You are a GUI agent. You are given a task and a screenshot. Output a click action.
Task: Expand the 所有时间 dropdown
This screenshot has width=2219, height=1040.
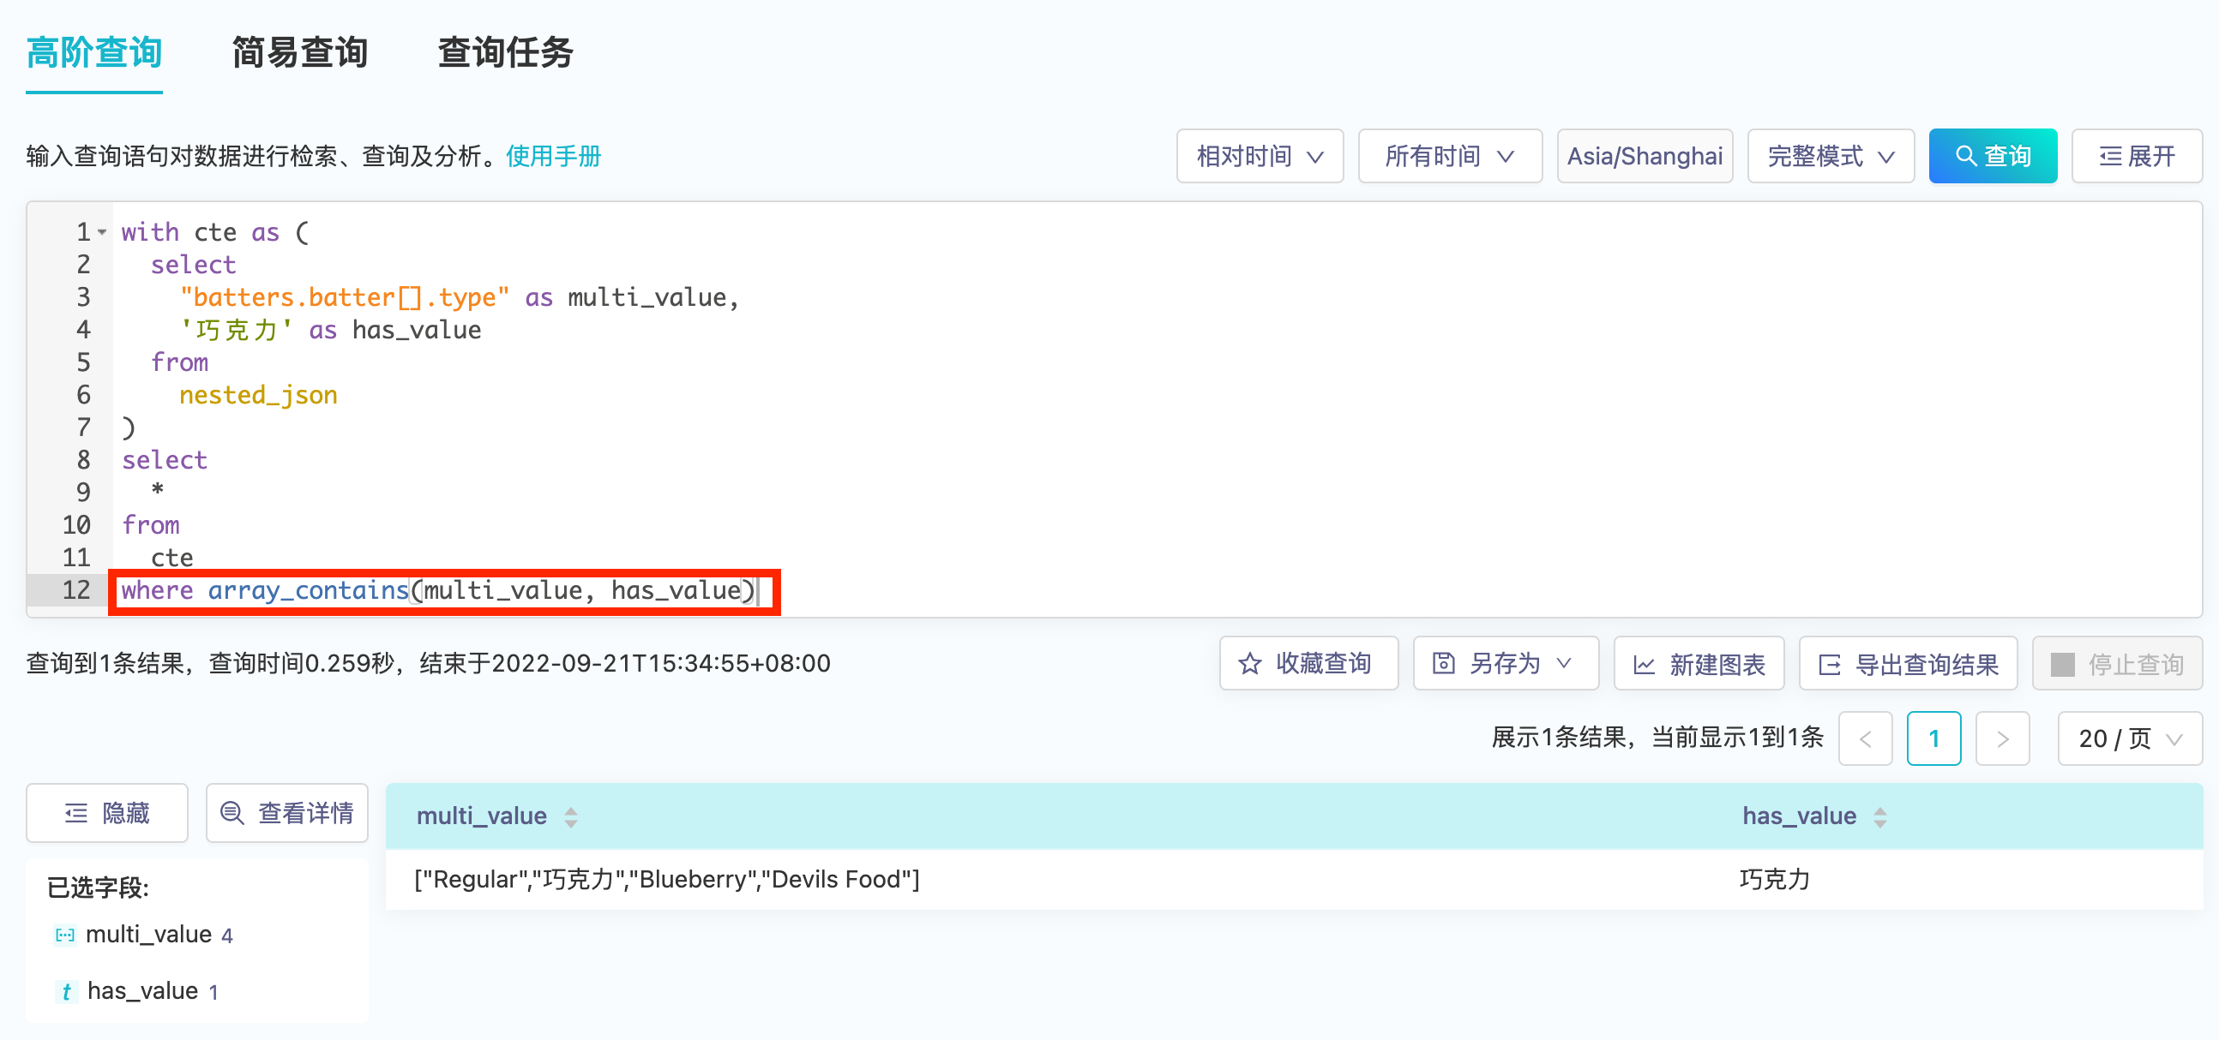(x=1450, y=156)
